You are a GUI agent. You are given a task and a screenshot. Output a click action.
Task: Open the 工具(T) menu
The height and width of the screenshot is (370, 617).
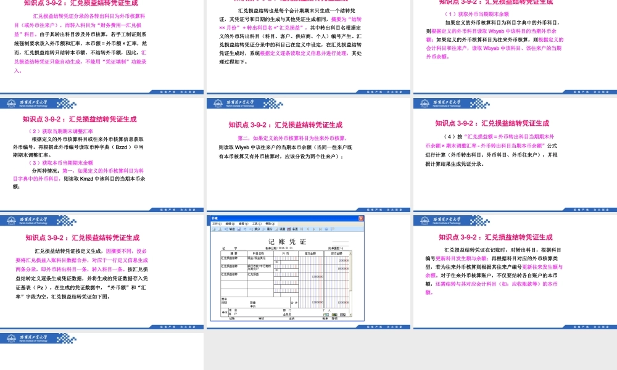pyautogui.click(x=257, y=224)
